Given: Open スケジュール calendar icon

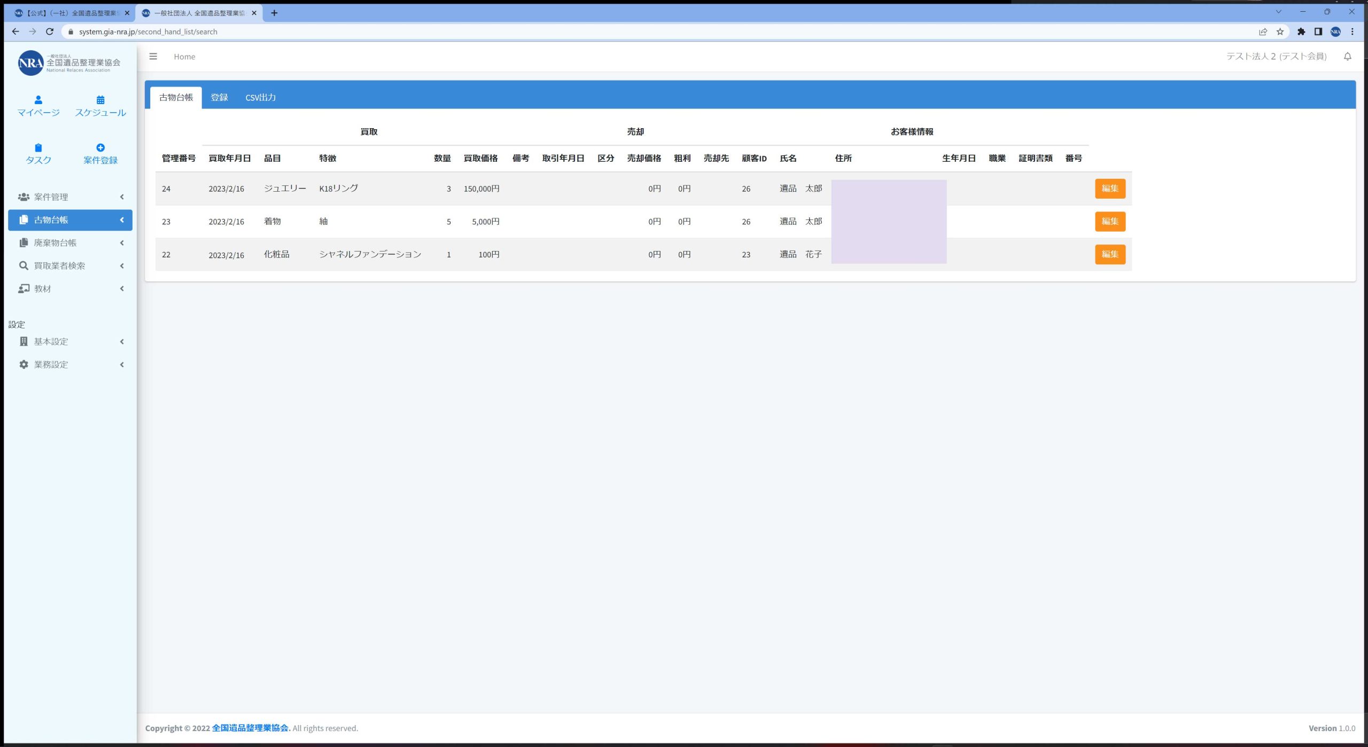Looking at the screenshot, I should coord(100,100).
